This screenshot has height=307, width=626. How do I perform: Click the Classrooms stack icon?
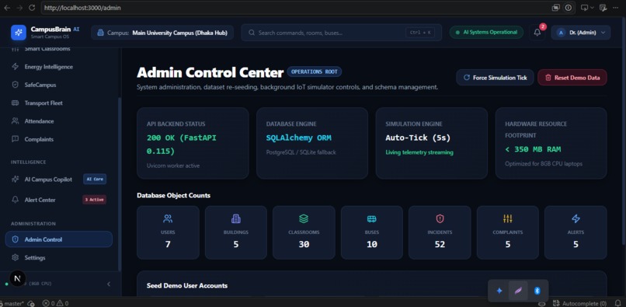(304, 218)
